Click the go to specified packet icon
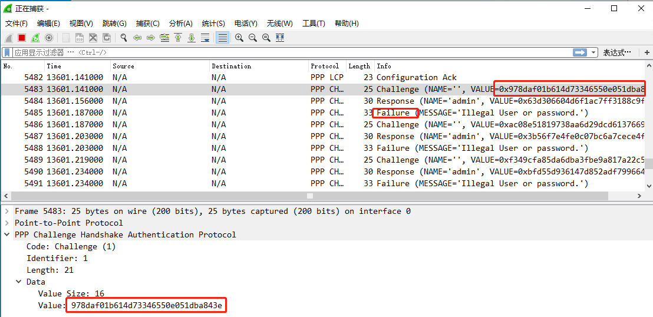 [x=164, y=38]
